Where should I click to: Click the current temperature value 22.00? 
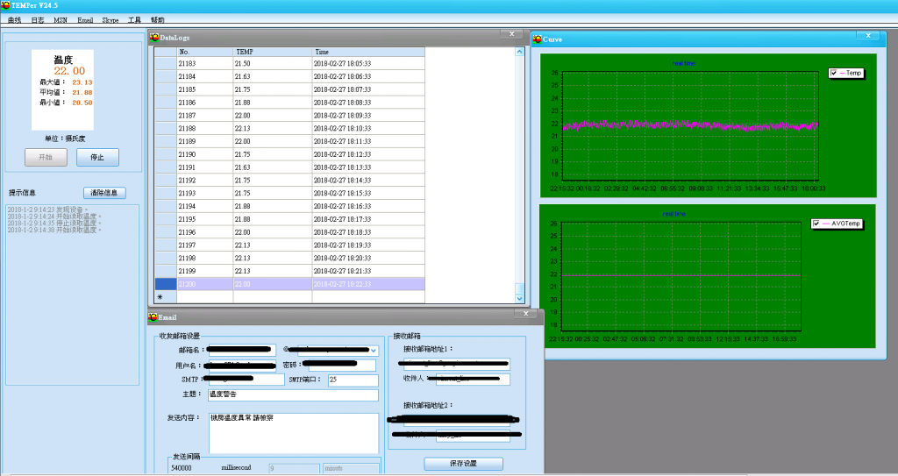click(x=69, y=71)
